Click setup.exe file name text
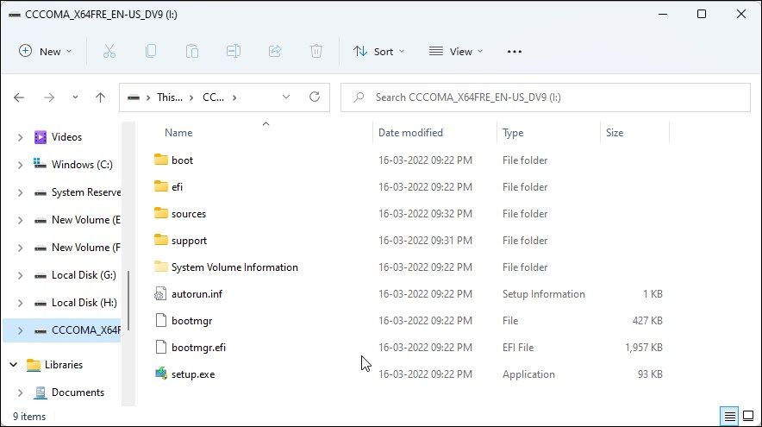Viewport: 762px width, 427px height. point(193,374)
